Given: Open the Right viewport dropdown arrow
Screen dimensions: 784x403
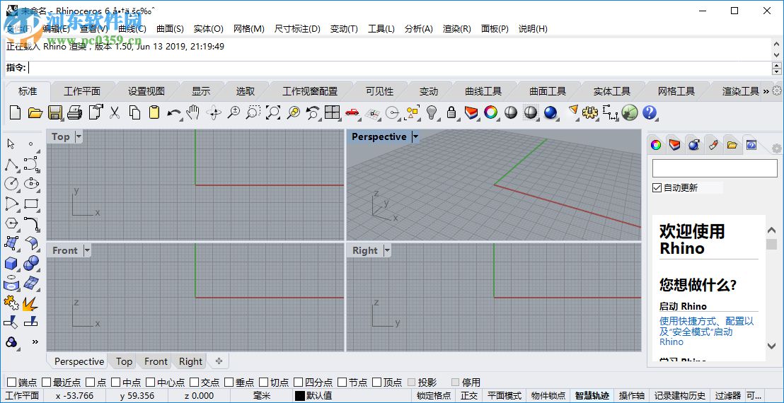Looking at the screenshot, I should coord(386,250).
